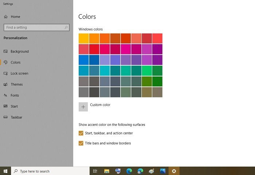Add a Custom color with plus button

83,107
